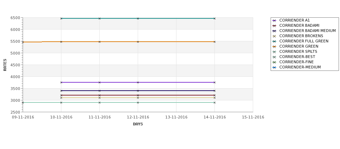Click the CORRIENDER BADAMI legend marker
The width and height of the screenshot is (340, 149).
pyautogui.click(x=274, y=26)
